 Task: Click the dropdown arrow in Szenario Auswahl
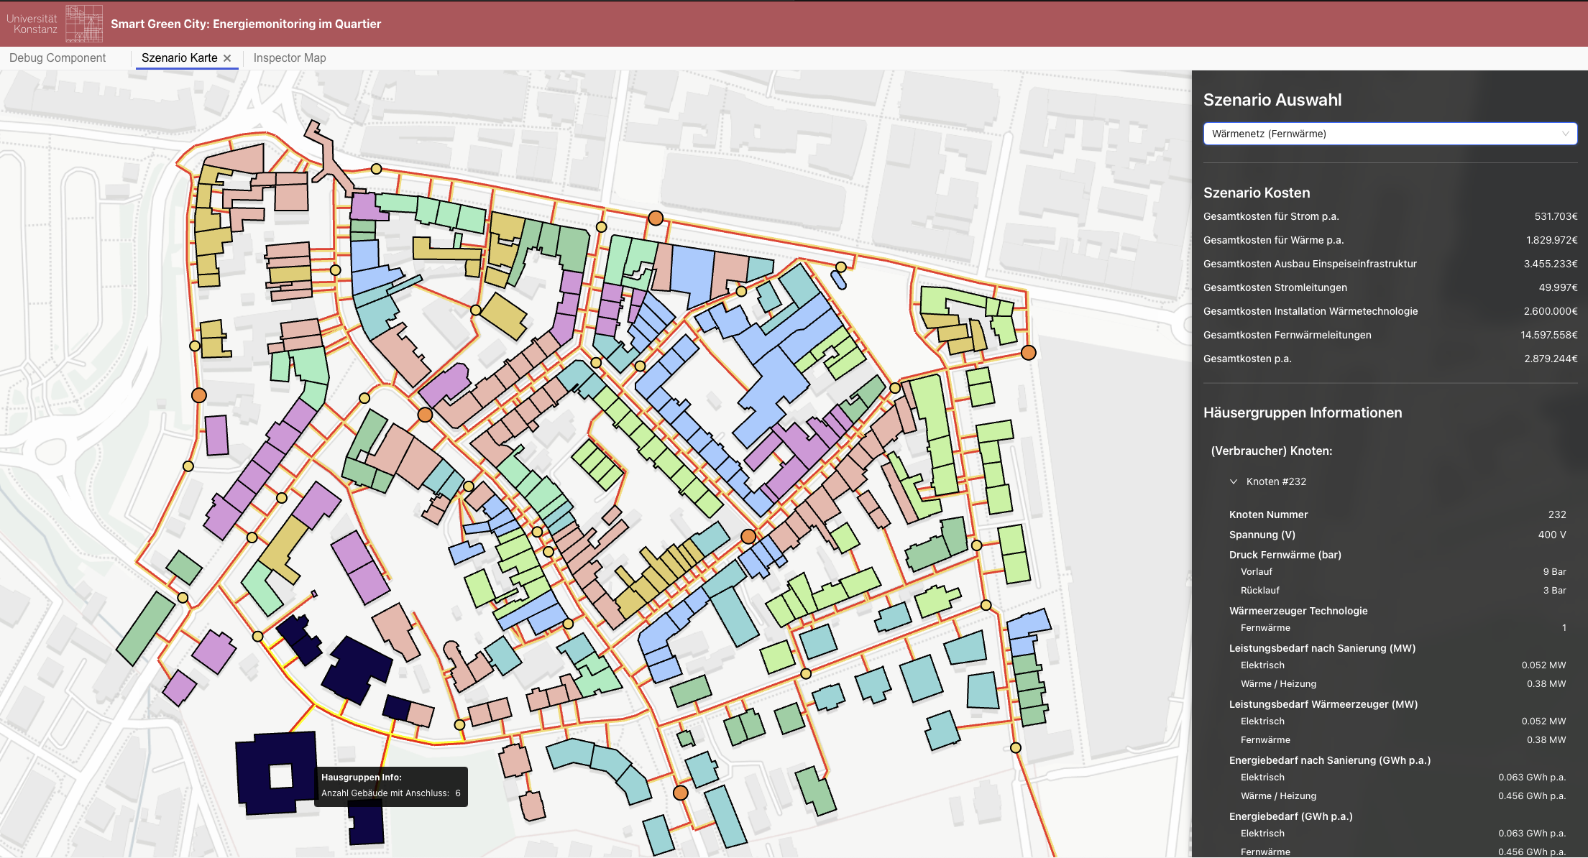(x=1565, y=134)
